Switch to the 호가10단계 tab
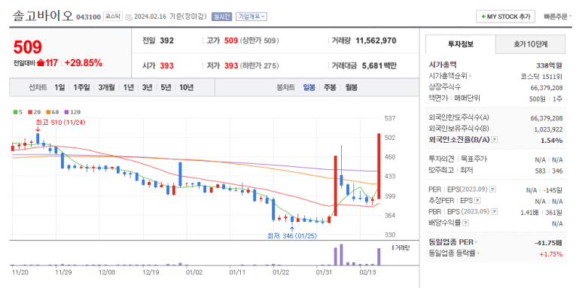582x288 pixels. pyautogui.click(x=530, y=44)
